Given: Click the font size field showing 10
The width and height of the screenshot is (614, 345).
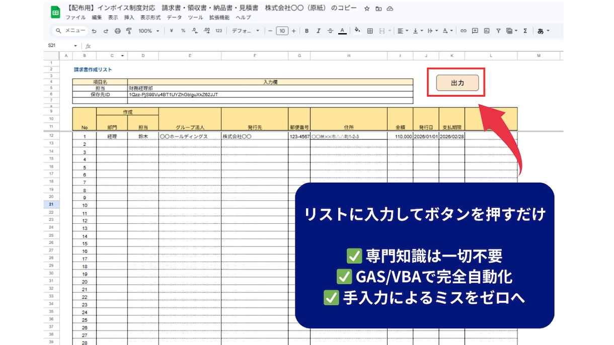Looking at the screenshot, I should click(x=282, y=31).
